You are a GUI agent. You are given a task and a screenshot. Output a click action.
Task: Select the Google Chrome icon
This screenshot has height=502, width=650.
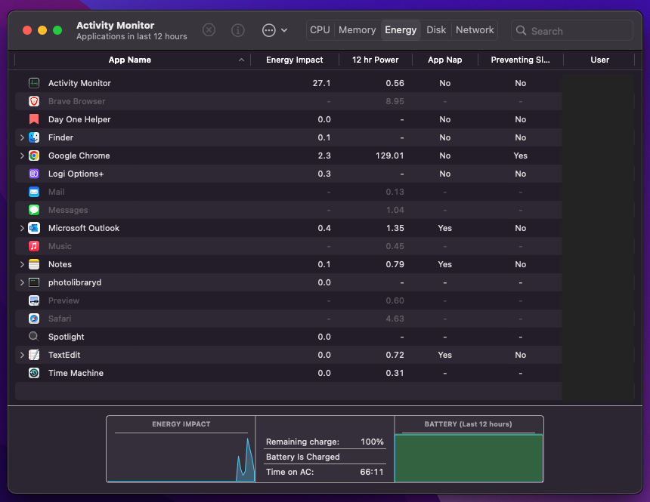click(34, 156)
